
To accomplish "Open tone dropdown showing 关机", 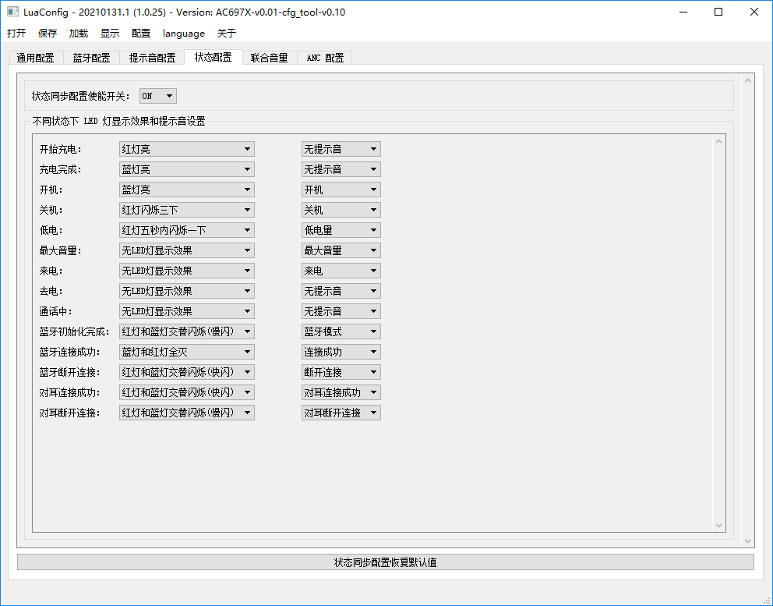I will point(341,210).
